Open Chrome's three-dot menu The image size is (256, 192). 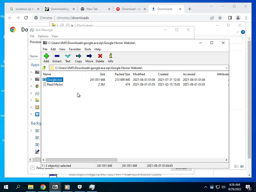click(246, 18)
